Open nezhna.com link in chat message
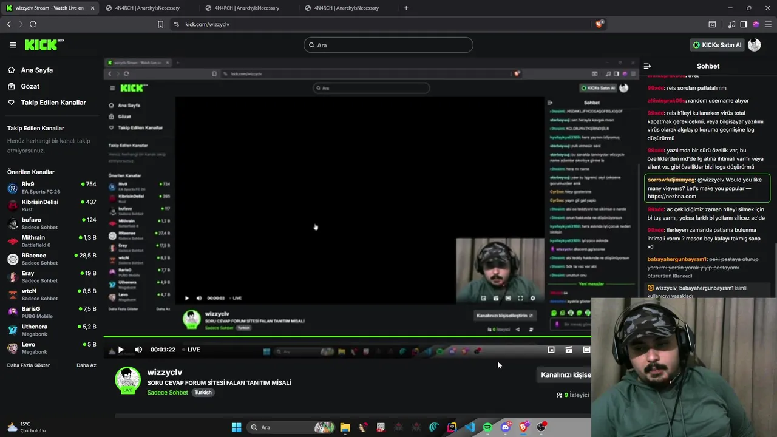Image resolution: width=777 pixels, height=437 pixels. [672, 197]
